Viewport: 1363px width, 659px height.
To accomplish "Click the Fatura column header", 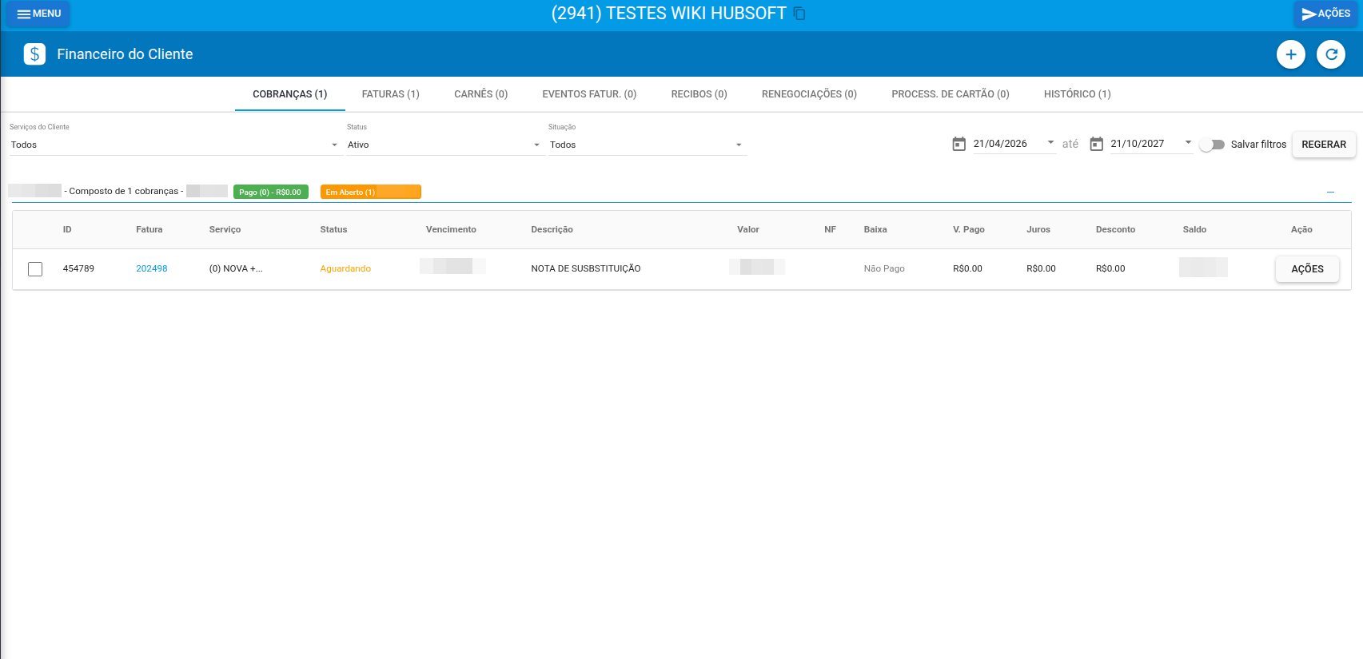I will 149,229.
